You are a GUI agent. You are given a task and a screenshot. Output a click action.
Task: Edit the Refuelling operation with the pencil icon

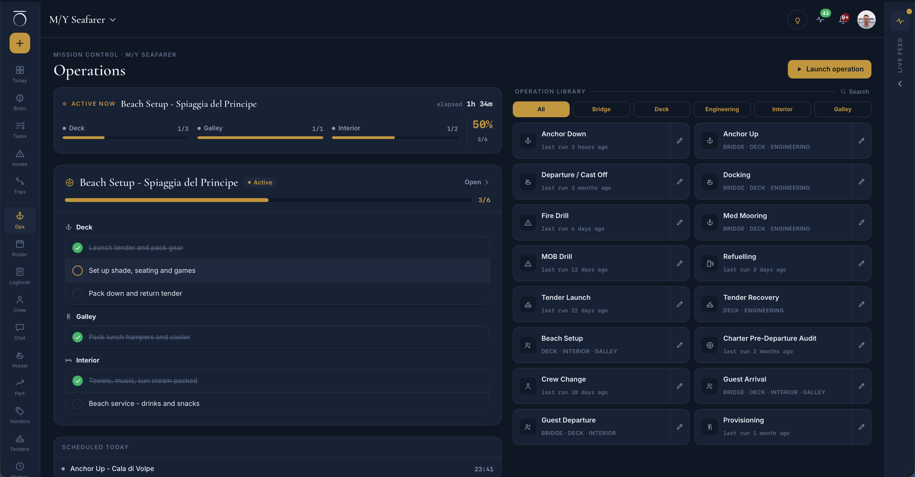862,263
